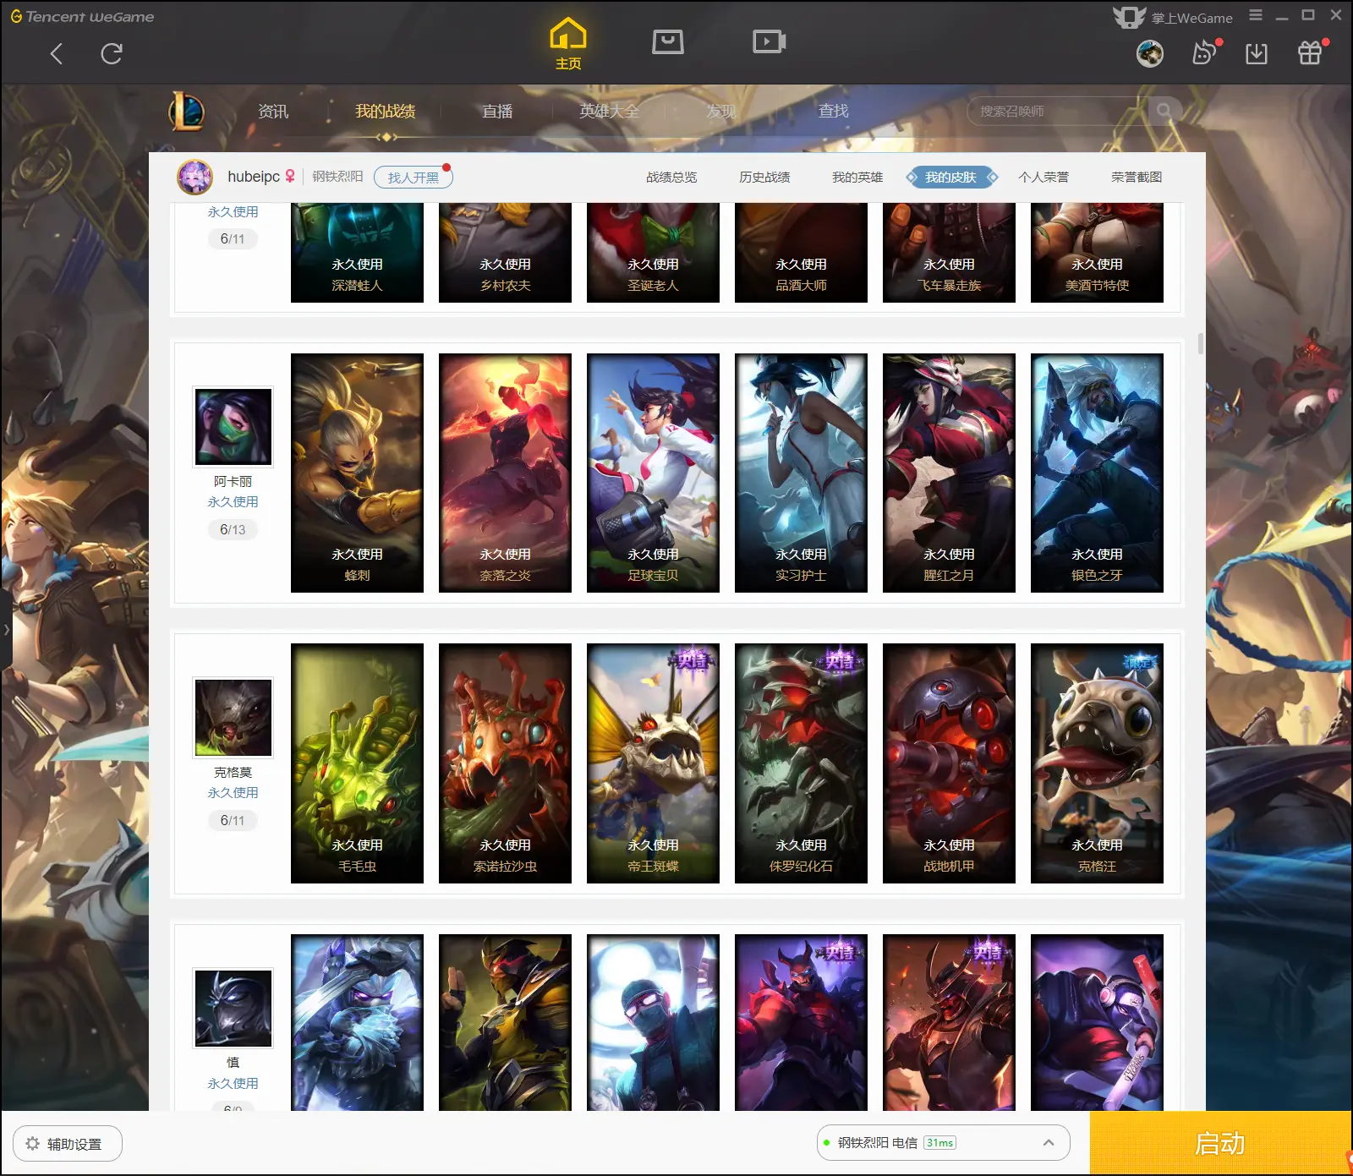Open the 深潜蛙人 skin card

click(357, 253)
